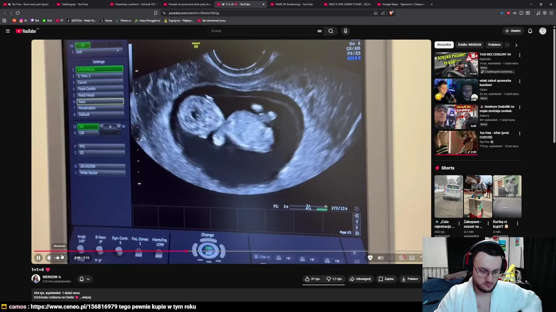This screenshot has width=556, height=312.
Task: Toggle the autoplay switch in player
Action: (381, 258)
